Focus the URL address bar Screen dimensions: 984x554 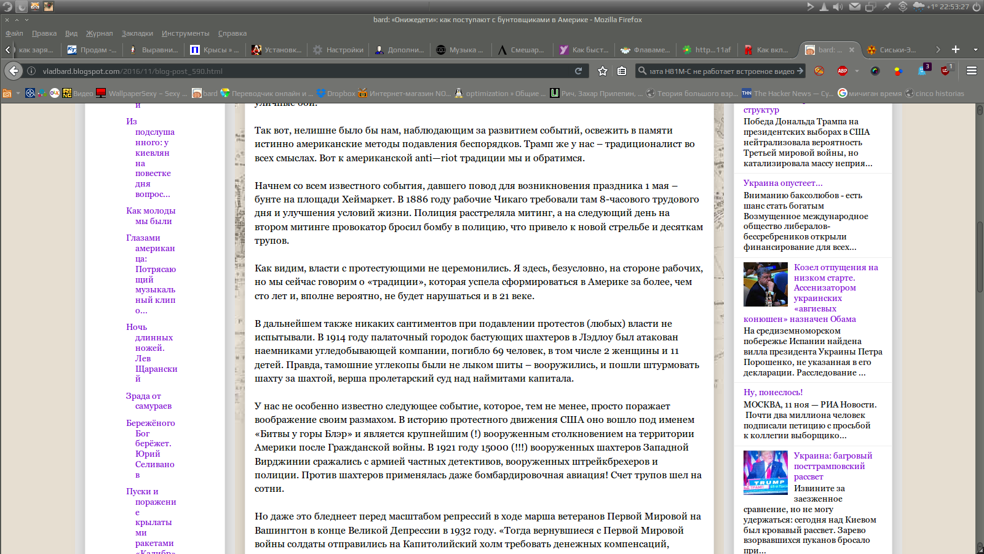tap(304, 71)
